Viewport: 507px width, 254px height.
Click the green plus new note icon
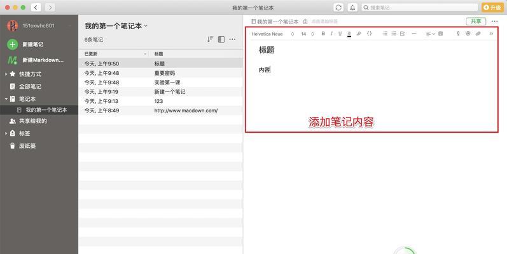click(x=12, y=44)
